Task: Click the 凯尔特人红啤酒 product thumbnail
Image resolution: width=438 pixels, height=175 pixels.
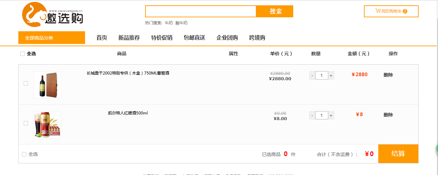Action: [x=47, y=125]
